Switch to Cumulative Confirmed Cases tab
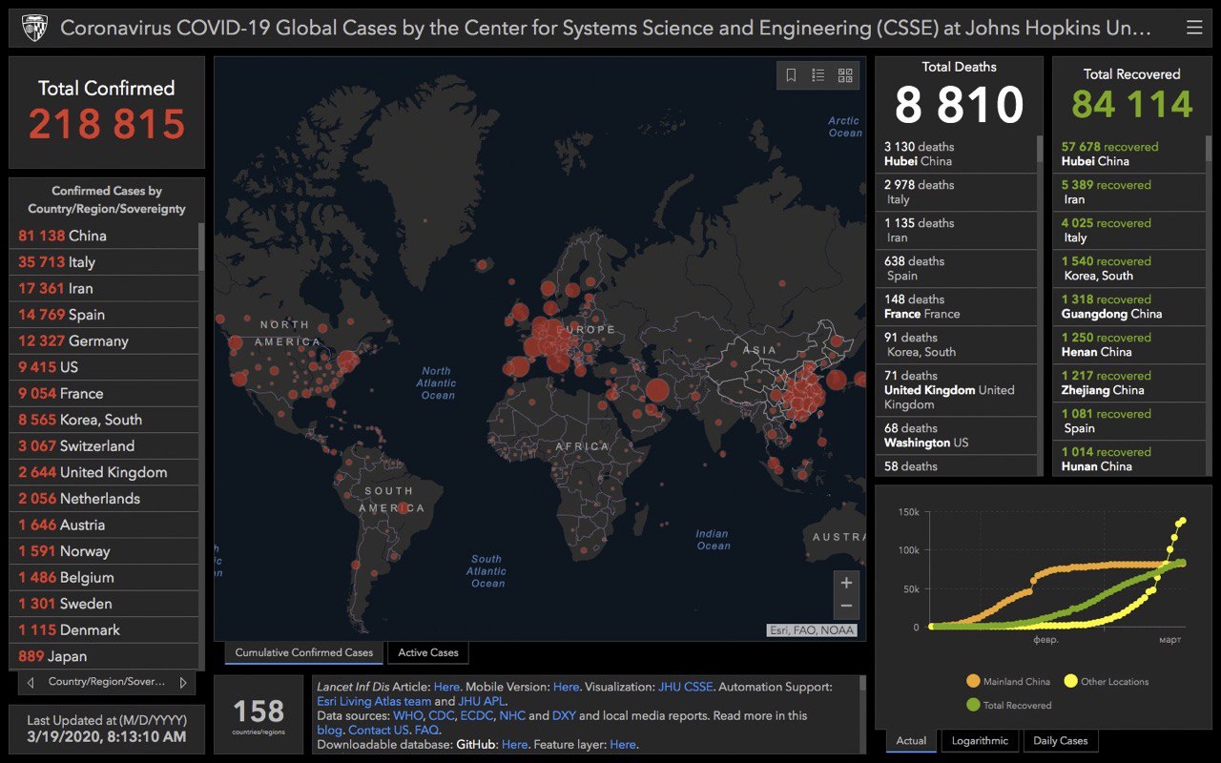This screenshot has width=1221, height=763. coord(304,653)
